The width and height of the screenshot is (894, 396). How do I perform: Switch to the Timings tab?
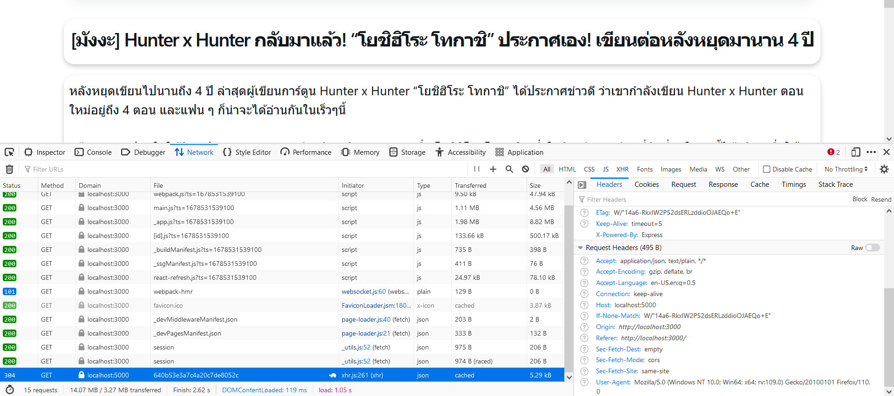tap(794, 185)
